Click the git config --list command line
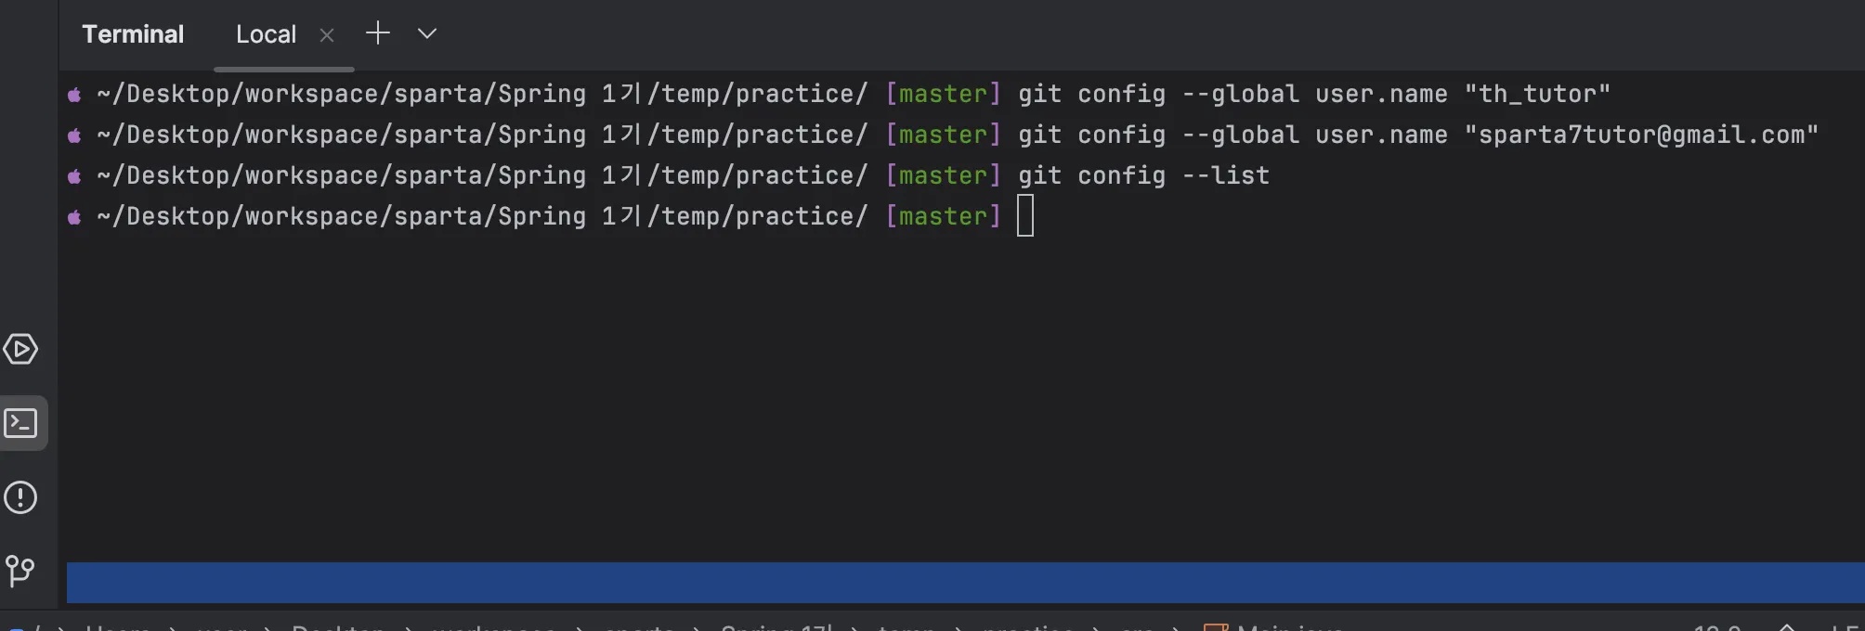This screenshot has height=631, width=1865. 1142,175
